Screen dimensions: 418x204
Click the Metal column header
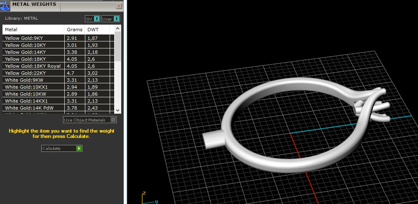click(33, 30)
